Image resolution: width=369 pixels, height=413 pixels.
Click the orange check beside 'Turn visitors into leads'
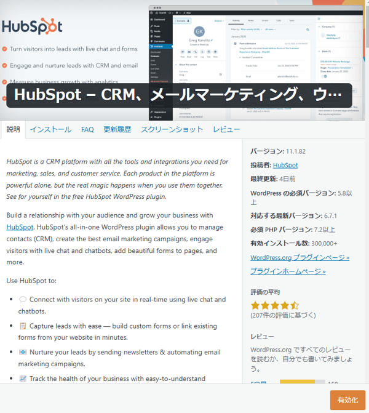click(4, 49)
